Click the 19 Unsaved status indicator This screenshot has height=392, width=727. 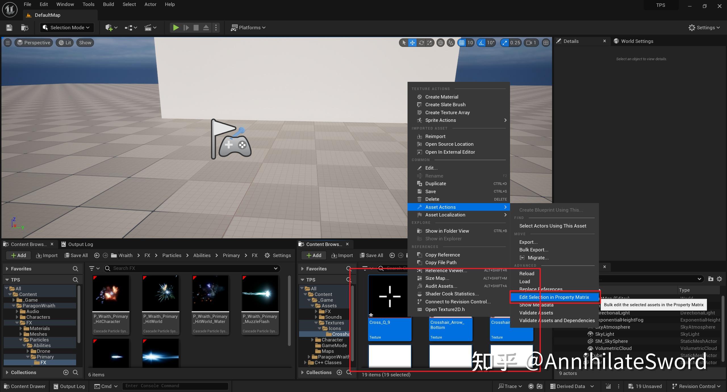click(645, 386)
